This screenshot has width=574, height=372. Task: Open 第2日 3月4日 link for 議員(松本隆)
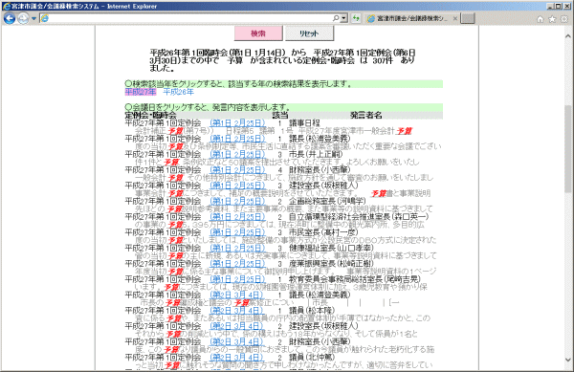[236, 310]
